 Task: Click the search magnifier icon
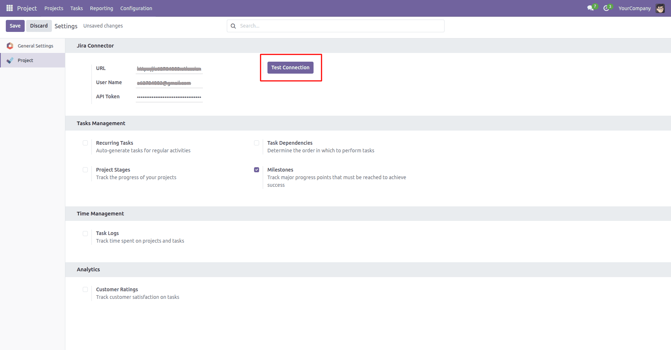[233, 26]
